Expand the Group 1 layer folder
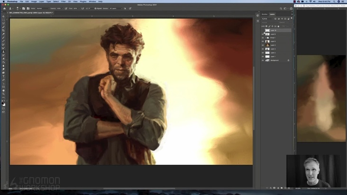The image size is (347, 195). pyautogui.click(x=265, y=38)
